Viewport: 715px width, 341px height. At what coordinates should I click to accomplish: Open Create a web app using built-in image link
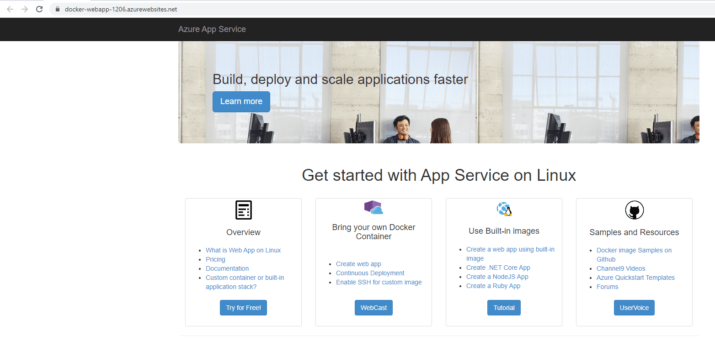point(510,254)
